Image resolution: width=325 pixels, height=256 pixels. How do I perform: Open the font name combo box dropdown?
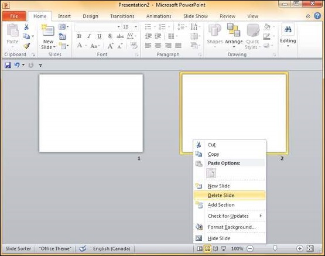click(x=118, y=27)
